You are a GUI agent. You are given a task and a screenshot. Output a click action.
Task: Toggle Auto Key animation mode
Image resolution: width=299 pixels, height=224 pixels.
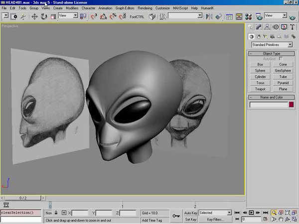191,213
